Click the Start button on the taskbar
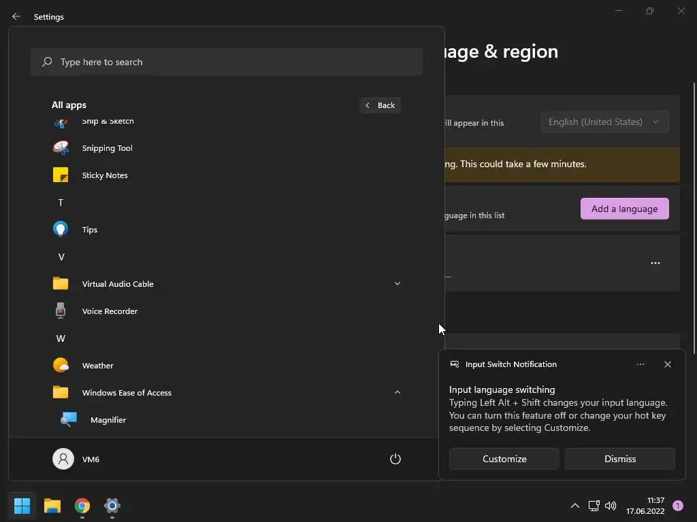 (x=22, y=506)
